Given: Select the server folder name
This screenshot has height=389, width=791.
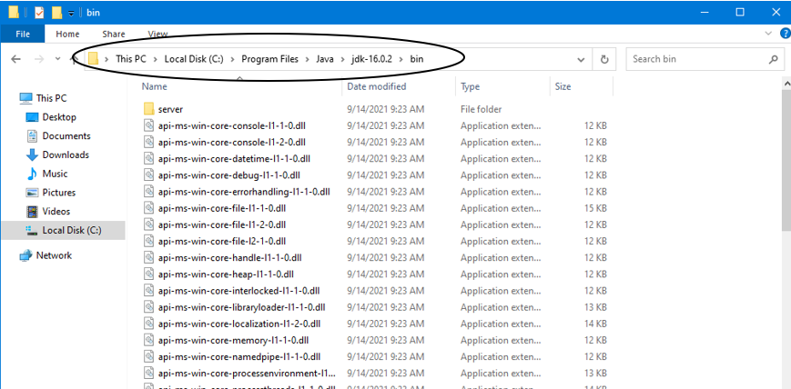Looking at the screenshot, I should click(170, 109).
